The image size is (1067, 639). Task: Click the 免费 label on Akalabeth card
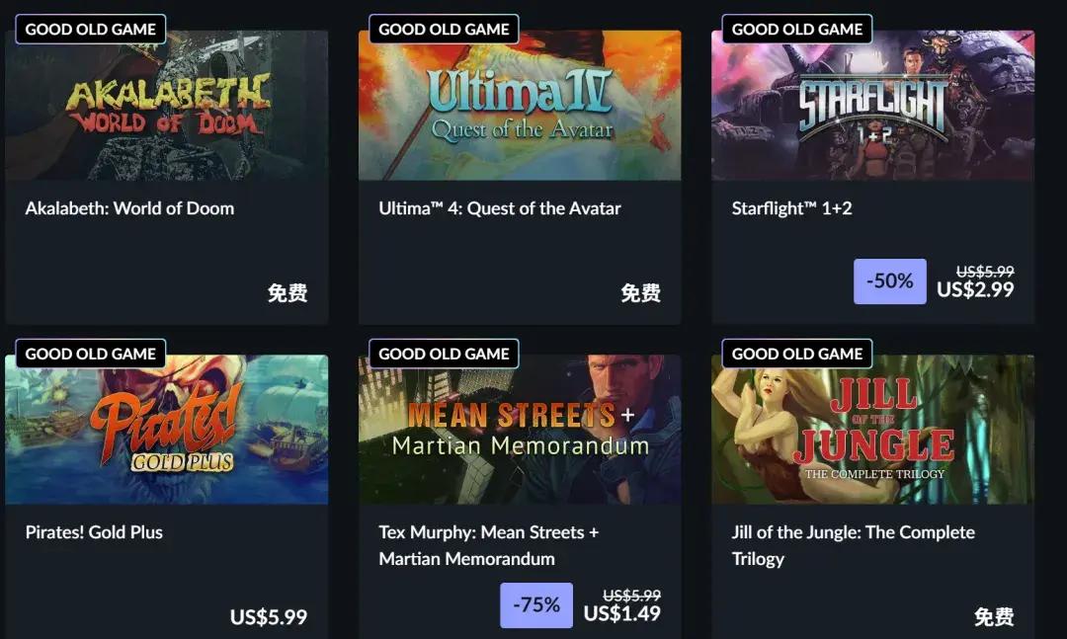tap(287, 293)
